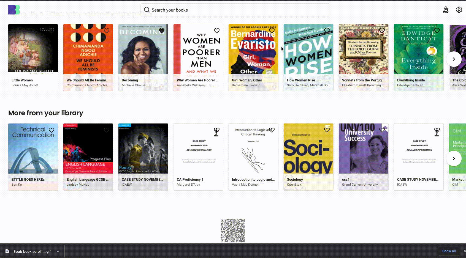The width and height of the screenshot is (466, 258).
Task: Favorite Why Women Are Poorer Than Men
Action: (x=217, y=31)
